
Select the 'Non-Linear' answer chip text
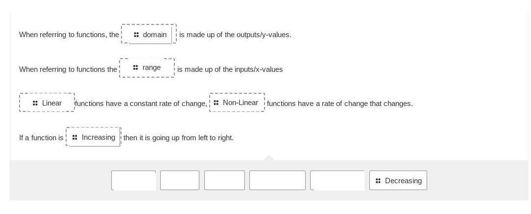[x=240, y=103]
